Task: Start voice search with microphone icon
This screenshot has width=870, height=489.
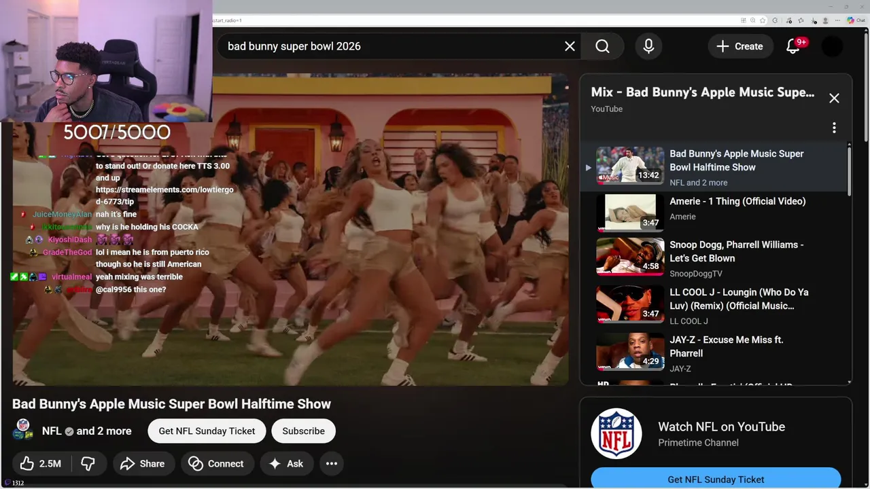Action: (x=648, y=46)
